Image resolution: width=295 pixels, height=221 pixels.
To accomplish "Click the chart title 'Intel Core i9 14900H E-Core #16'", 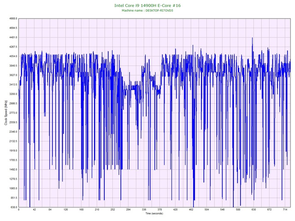I will pyautogui.click(x=147, y=5).
